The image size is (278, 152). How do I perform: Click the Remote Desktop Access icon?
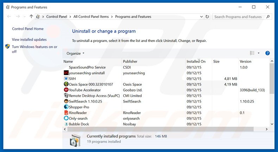pyautogui.click(x=66, y=96)
